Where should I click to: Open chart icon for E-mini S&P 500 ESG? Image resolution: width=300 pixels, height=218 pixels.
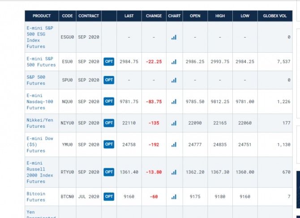tap(174, 37)
